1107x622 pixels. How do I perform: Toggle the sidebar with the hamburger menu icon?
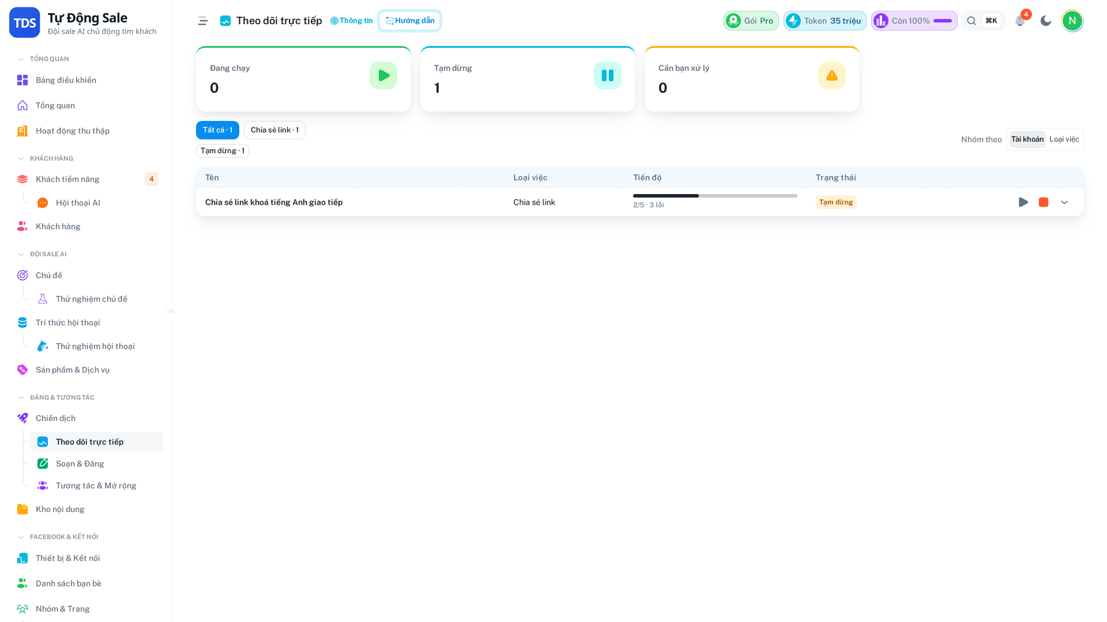coord(202,21)
